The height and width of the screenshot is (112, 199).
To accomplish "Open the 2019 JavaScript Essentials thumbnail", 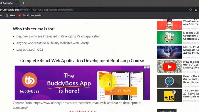I will click(x=169, y=96).
